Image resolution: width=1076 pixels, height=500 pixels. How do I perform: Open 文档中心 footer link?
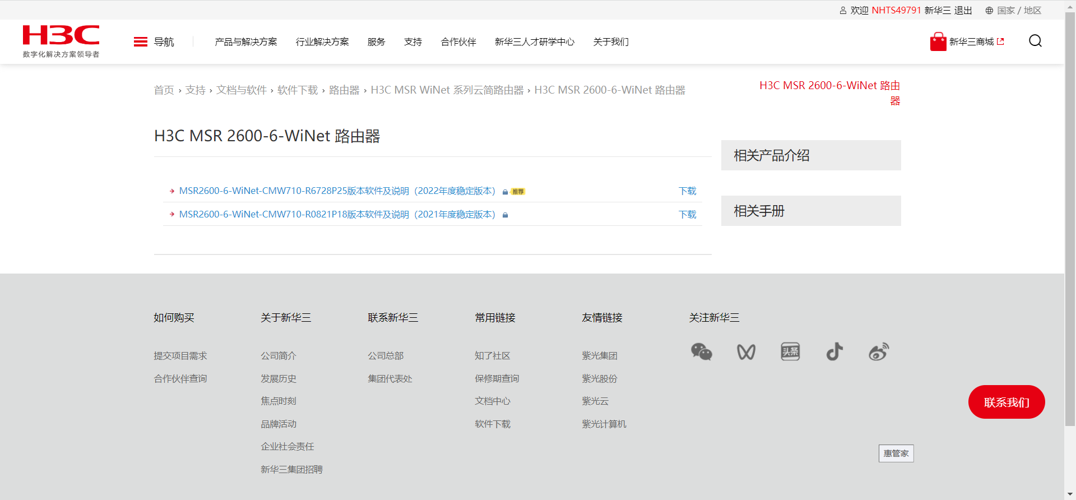(x=493, y=401)
